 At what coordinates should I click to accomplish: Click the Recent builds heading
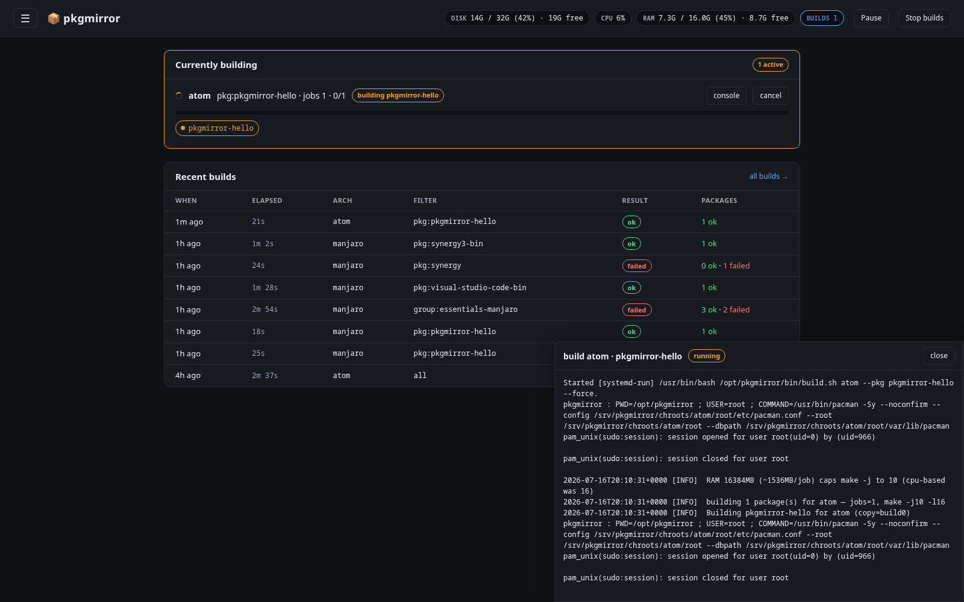(x=205, y=177)
